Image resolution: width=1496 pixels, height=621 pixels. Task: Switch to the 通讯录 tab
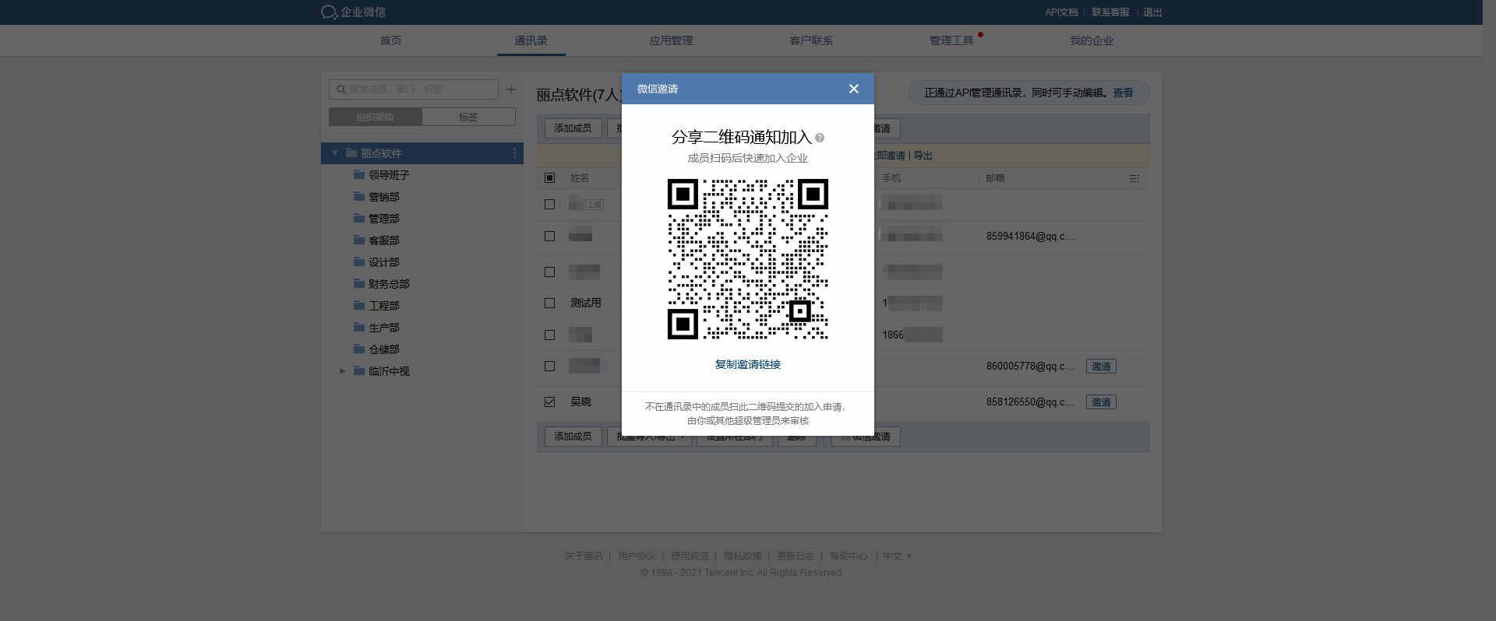pyautogui.click(x=531, y=40)
